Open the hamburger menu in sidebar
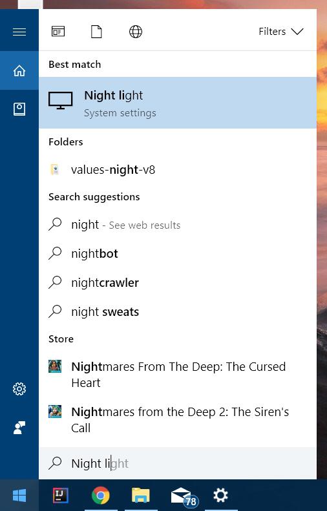The height and width of the screenshot is (511, 327). click(x=19, y=32)
